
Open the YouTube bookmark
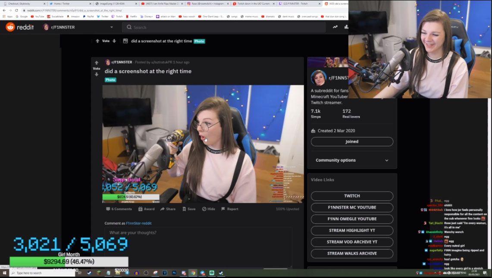coord(38,16)
